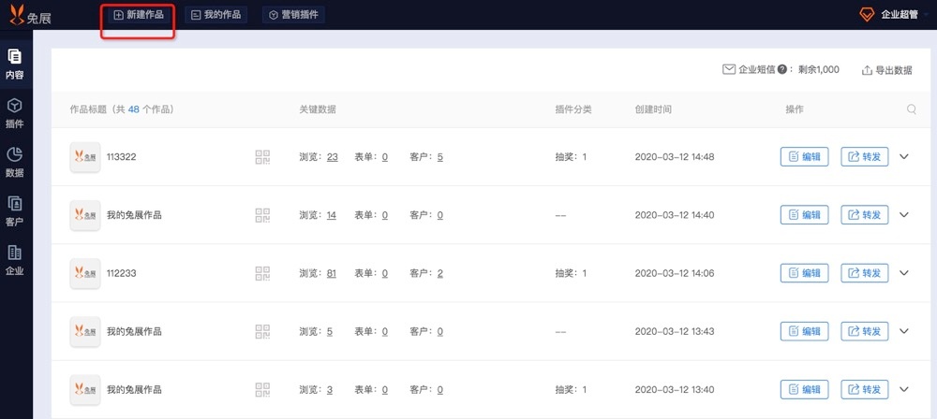Forward work 112233 with 转发
Viewport: 937px width, 419px height.
[x=865, y=273]
